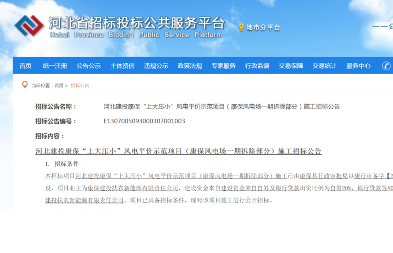Open 统一注册 menu item
The image size is (393, 253).
click(x=55, y=66)
